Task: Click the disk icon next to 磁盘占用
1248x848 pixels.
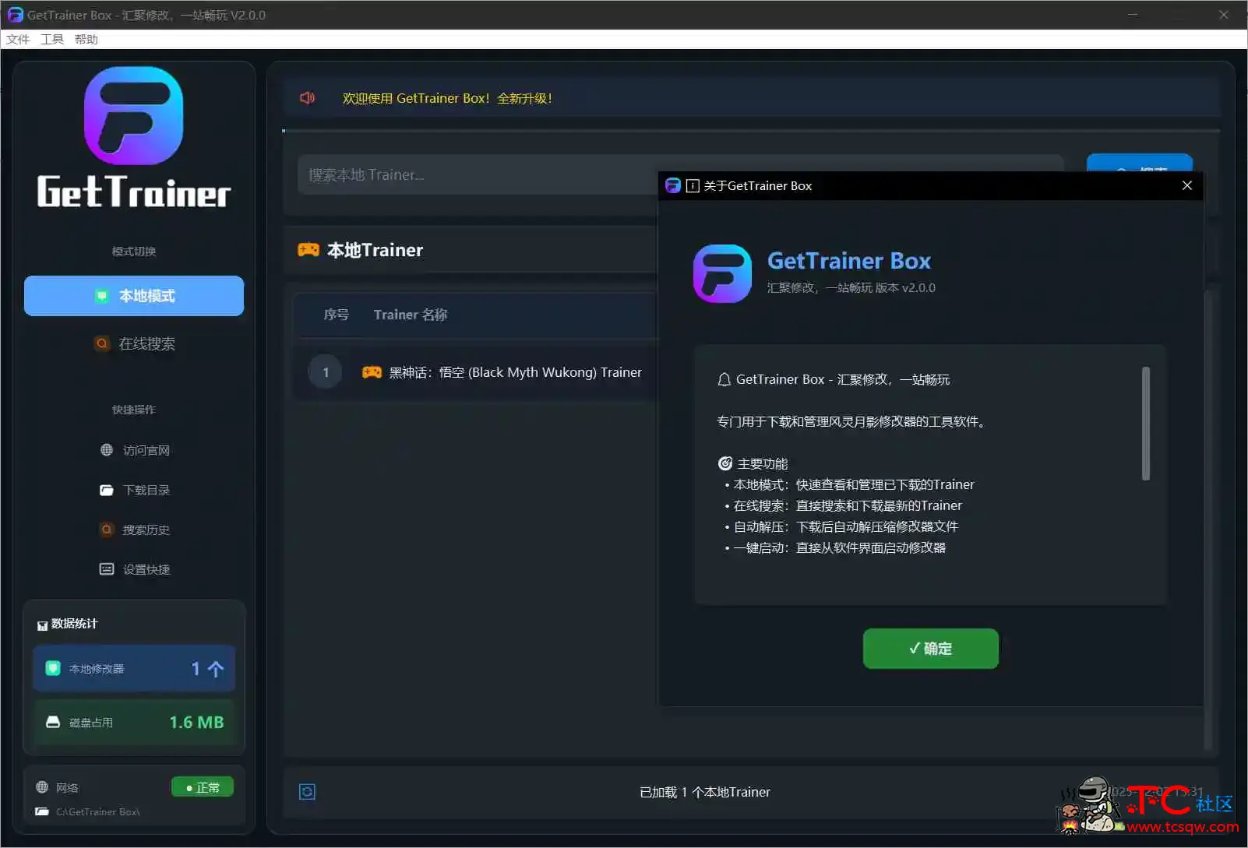Action: click(52, 722)
